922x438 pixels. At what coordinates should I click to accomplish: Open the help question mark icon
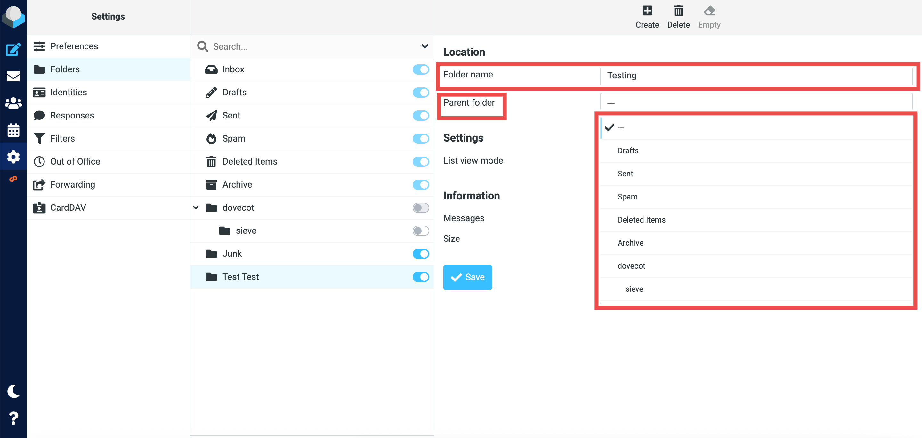coord(13,418)
